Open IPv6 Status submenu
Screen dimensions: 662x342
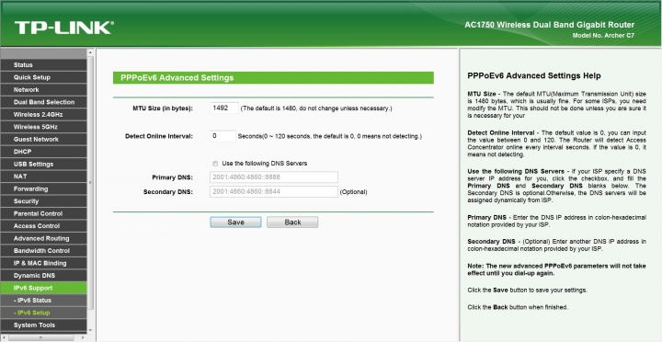(x=43, y=301)
